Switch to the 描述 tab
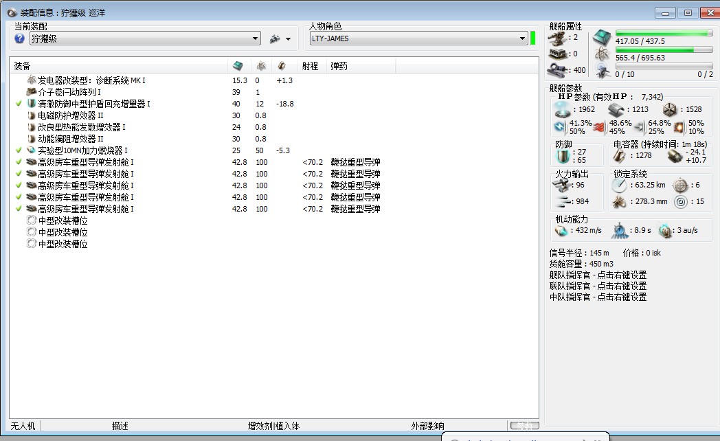720x441 pixels. coord(120,426)
